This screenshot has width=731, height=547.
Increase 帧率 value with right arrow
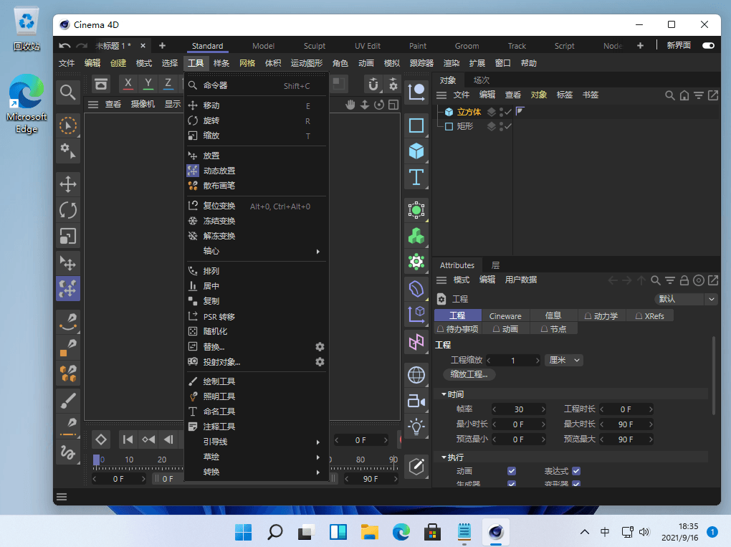click(543, 409)
